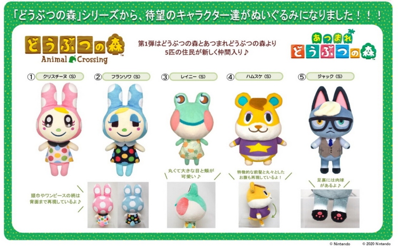Select the blue rabbit フランソワ plush
Screen dimensions: 398x249
[x=125, y=130]
